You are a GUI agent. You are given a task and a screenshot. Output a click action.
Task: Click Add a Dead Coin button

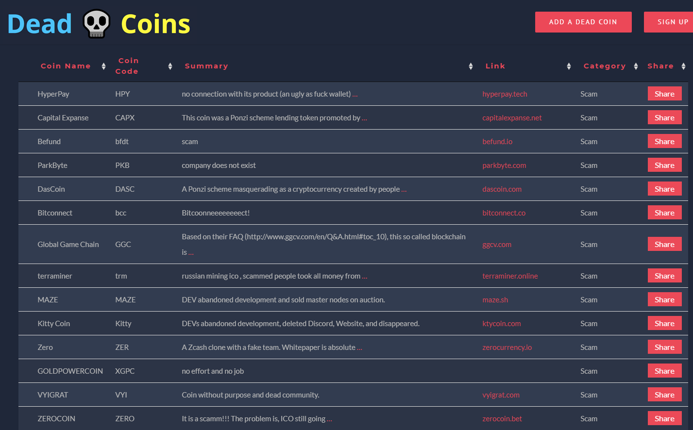[x=583, y=22]
